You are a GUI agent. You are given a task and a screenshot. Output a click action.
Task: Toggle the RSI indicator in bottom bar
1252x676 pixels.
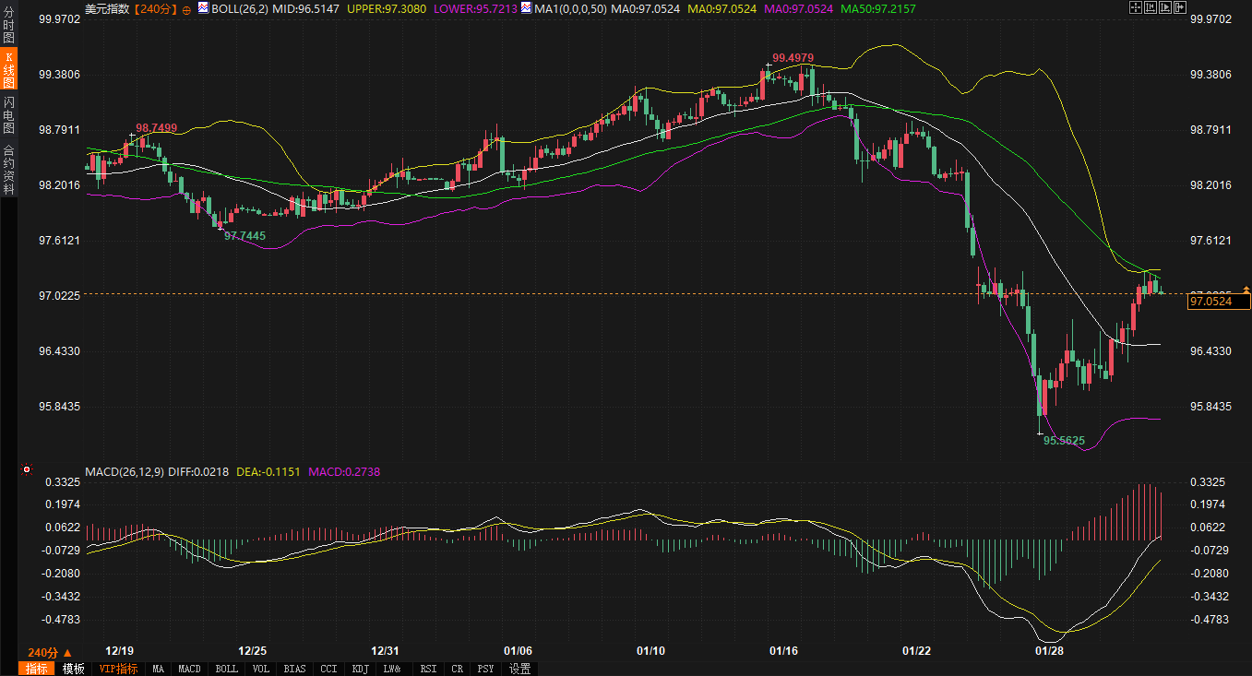[428, 669]
